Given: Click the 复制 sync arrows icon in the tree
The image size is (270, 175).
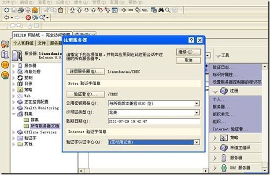Looking at the screenshot, I should (x=20, y=78).
